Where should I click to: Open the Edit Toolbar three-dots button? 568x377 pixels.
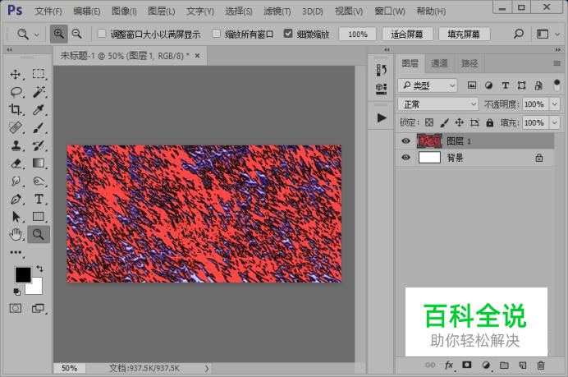[16, 252]
